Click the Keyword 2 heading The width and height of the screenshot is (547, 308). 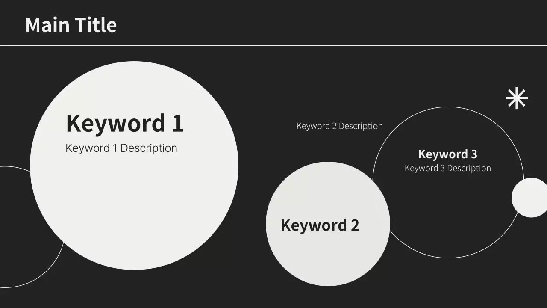[320, 225]
